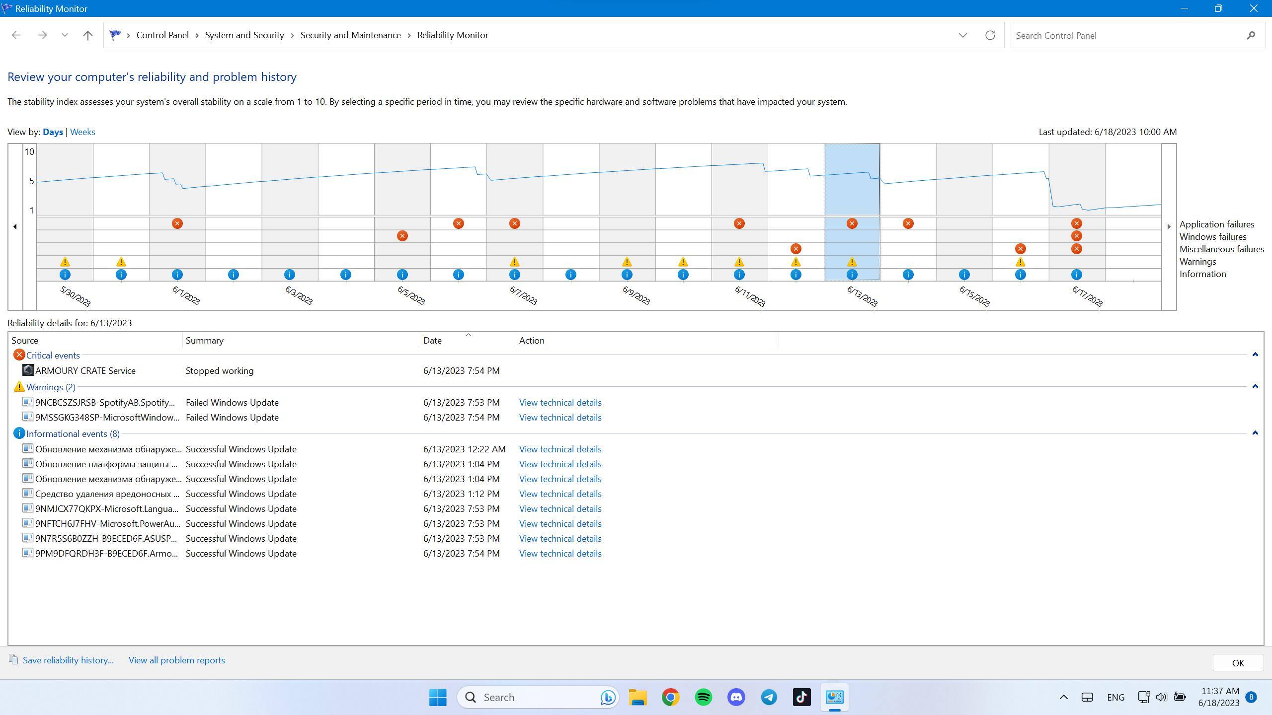Collapse the Informational events group

pos(1255,433)
